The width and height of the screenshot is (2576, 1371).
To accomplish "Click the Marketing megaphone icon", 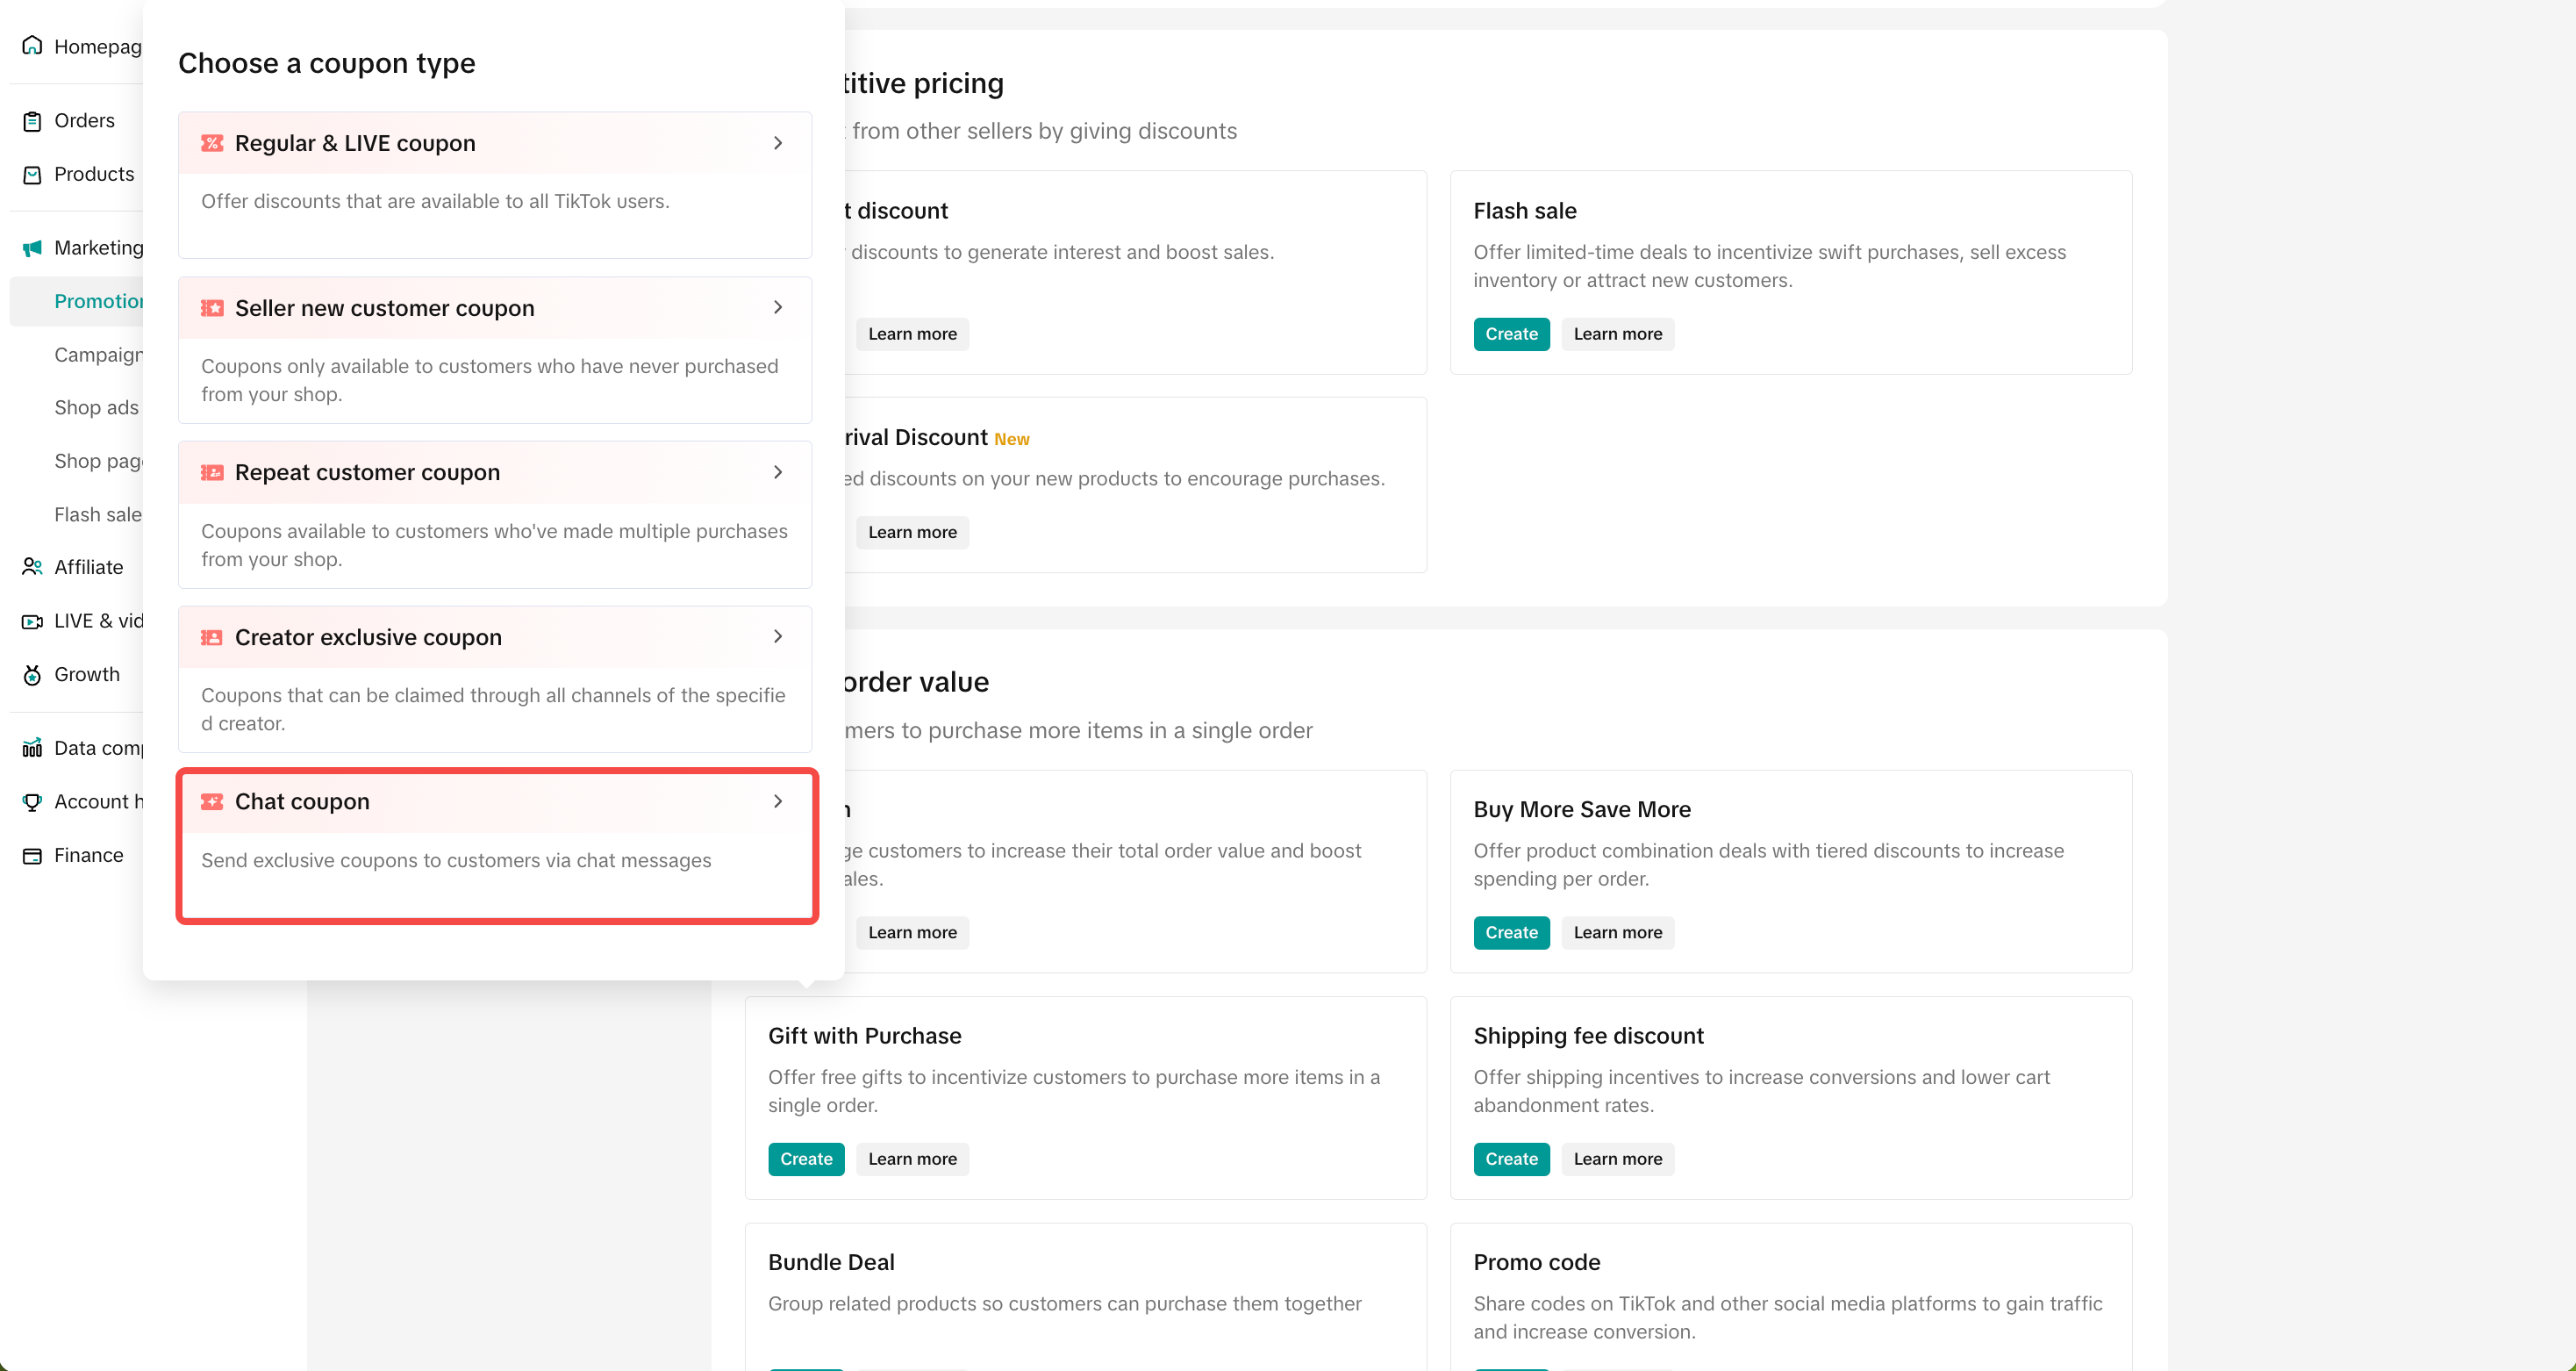I will [x=32, y=248].
